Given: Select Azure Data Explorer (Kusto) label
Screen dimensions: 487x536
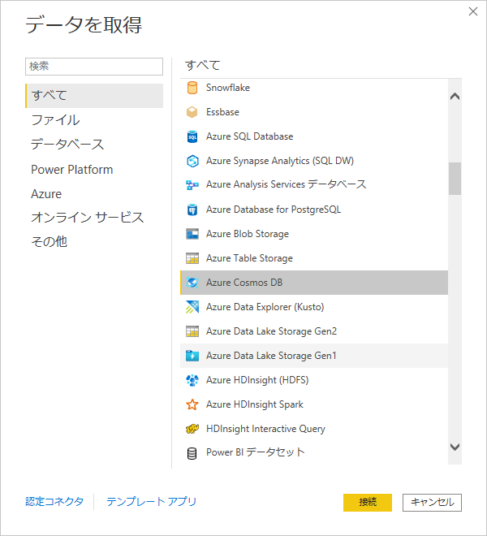Looking at the screenshot, I should pos(265,307).
